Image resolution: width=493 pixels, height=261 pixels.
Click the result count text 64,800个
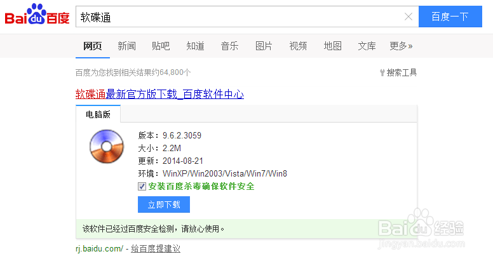click(175, 72)
